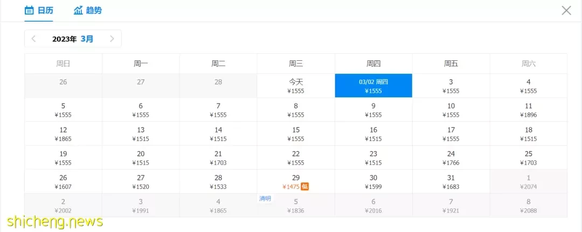The image size is (582, 232).
Task: Select March 5 at ¥1555
Action: tap(63, 110)
